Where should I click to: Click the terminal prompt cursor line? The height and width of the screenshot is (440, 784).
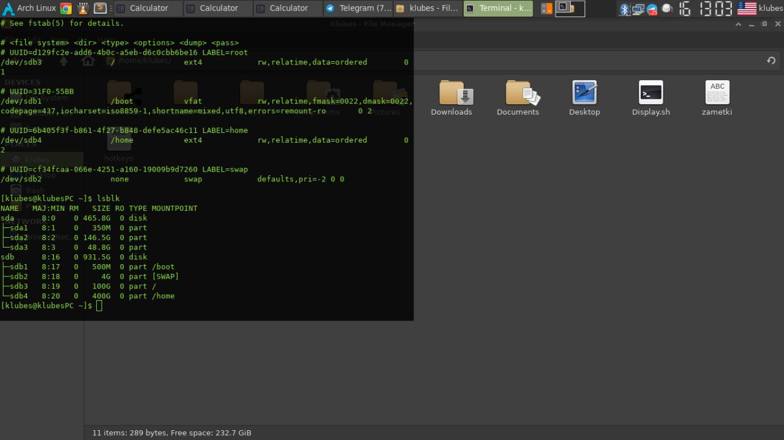point(52,306)
